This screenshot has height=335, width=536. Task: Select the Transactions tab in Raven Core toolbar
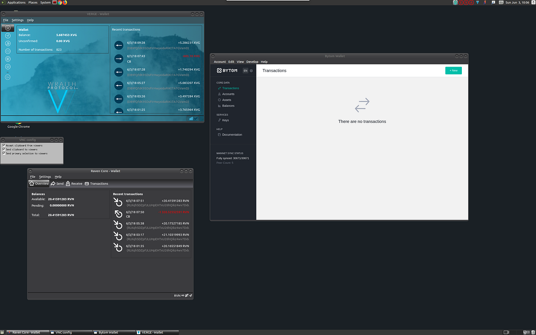pyautogui.click(x=97, y=183)
